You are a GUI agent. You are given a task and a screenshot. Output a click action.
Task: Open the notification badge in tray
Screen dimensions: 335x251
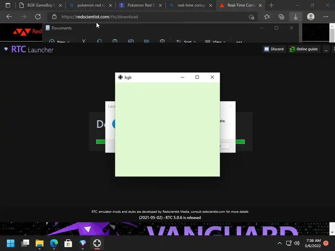[x=326, y=243]
